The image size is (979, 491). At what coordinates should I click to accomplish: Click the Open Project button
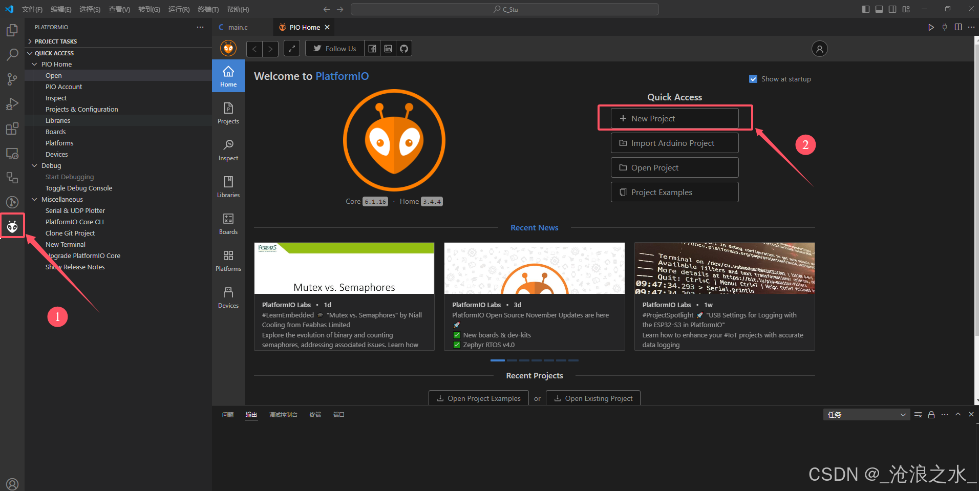coord(674,167)
